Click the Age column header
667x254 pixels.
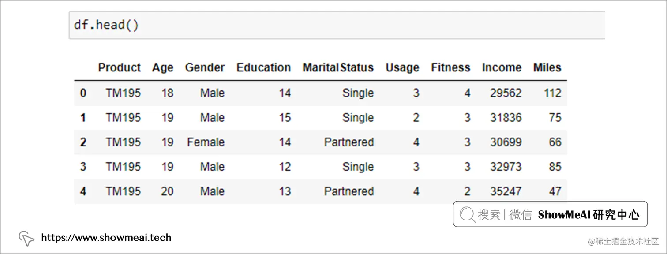point(163,68)
